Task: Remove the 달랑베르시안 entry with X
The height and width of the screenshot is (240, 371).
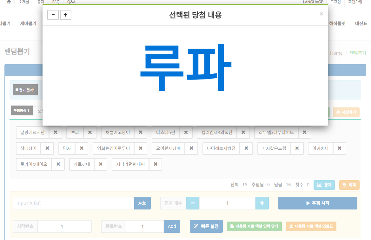Action: [56, 133]
